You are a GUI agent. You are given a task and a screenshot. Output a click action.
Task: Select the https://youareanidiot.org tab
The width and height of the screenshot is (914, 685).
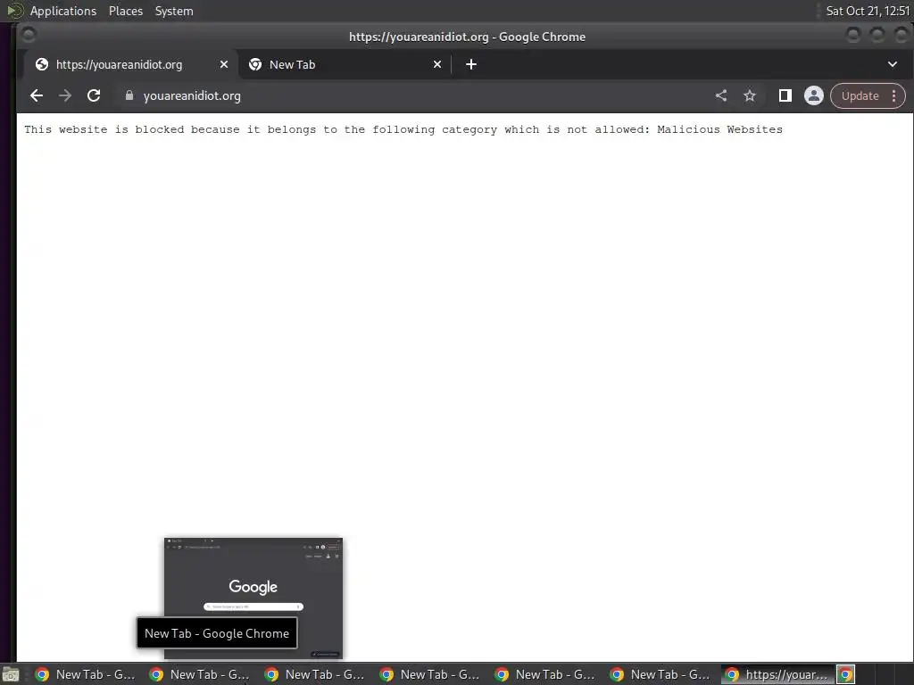pos(130,64)
